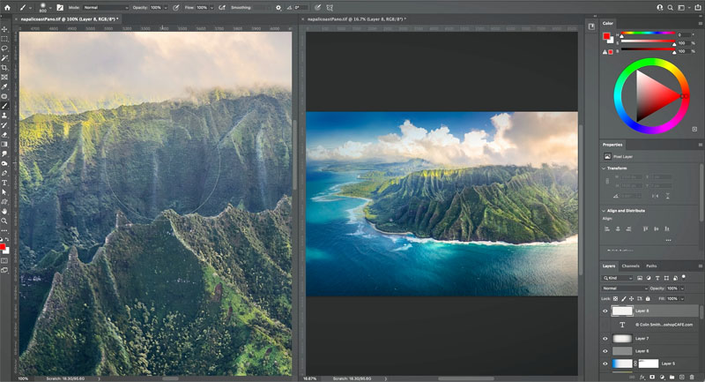
Task: Select the Path Selection arrow tool
Action: (x=4, y=192)
